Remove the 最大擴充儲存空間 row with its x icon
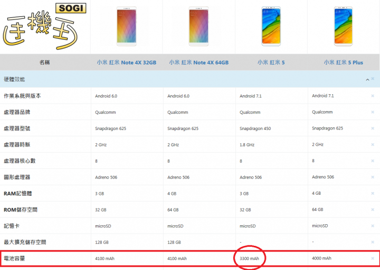380x270 pixels. click(373, 242)
